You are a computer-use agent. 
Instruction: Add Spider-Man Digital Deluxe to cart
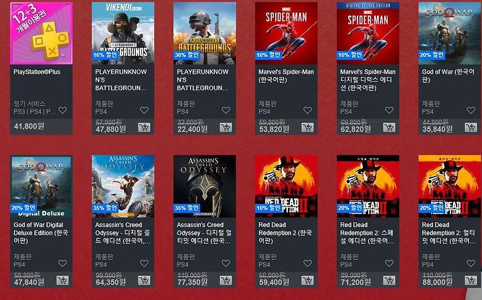(x=389, y=127)
